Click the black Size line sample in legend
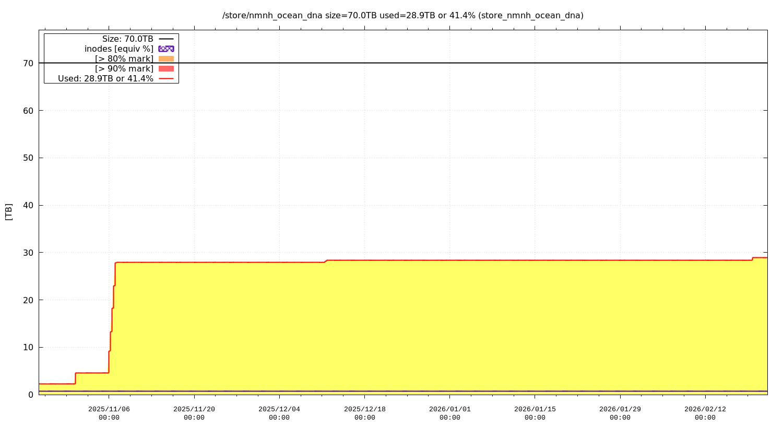Image resolution: width=783 pixels, height=428 pixels. (166, 39)
